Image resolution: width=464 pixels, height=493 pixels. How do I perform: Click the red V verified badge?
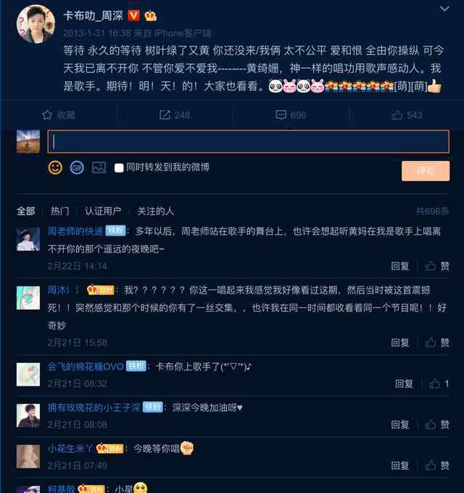pyautogui.click(x=133, y=15)
